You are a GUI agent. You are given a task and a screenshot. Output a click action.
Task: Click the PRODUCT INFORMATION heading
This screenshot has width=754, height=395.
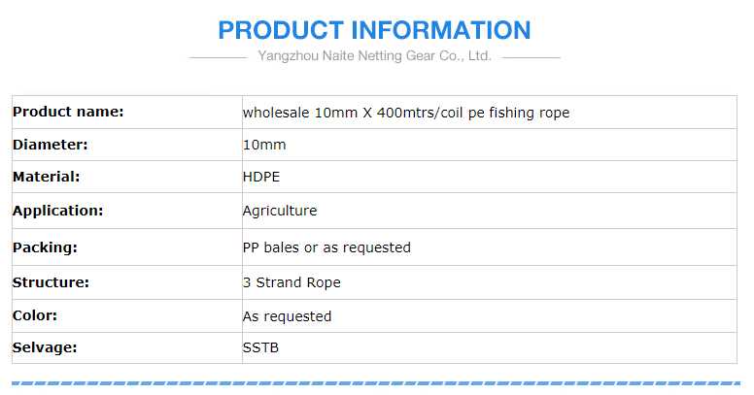click(374, 30)
